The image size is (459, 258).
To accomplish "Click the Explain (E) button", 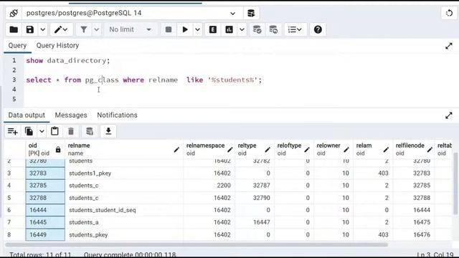I will tap(213, 29).
